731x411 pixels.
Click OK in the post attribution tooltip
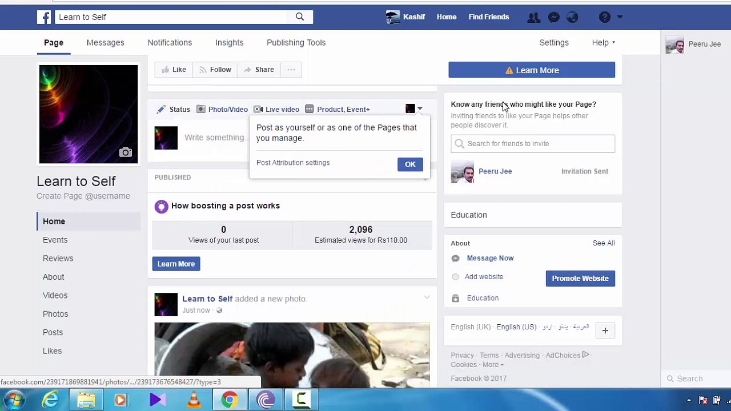pos(410,164)
